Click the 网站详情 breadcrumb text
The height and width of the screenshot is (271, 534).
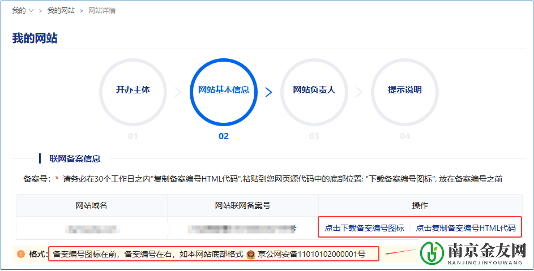[x=102, y=11]
